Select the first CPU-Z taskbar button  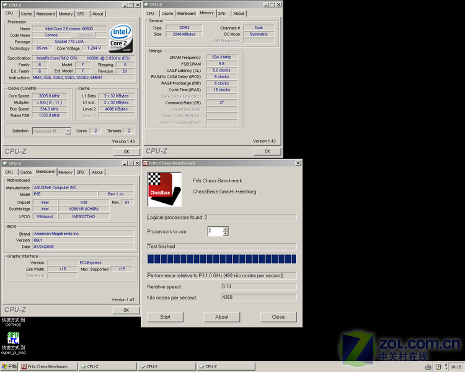(108, 366)
